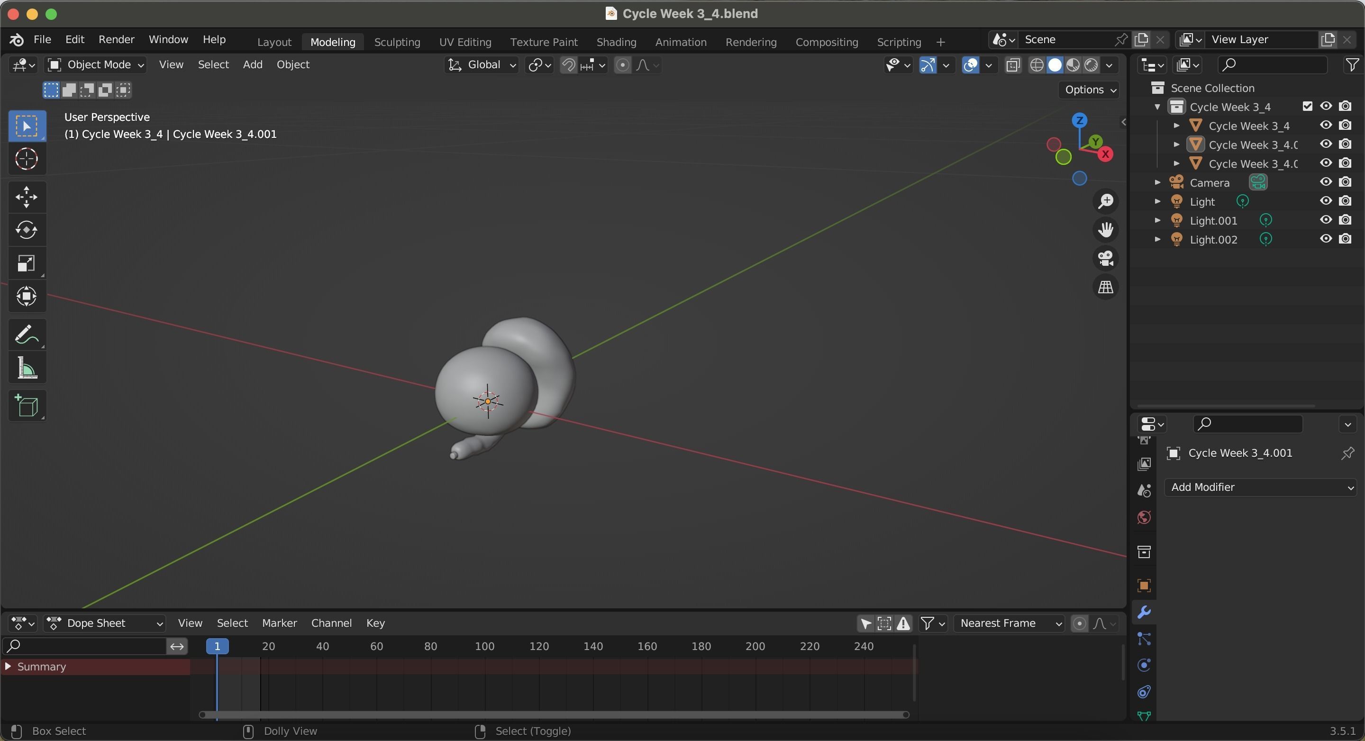Open Object properties orange square tab
Viewport: 1365px width, 741px height.
click(x=1144, y=585)
